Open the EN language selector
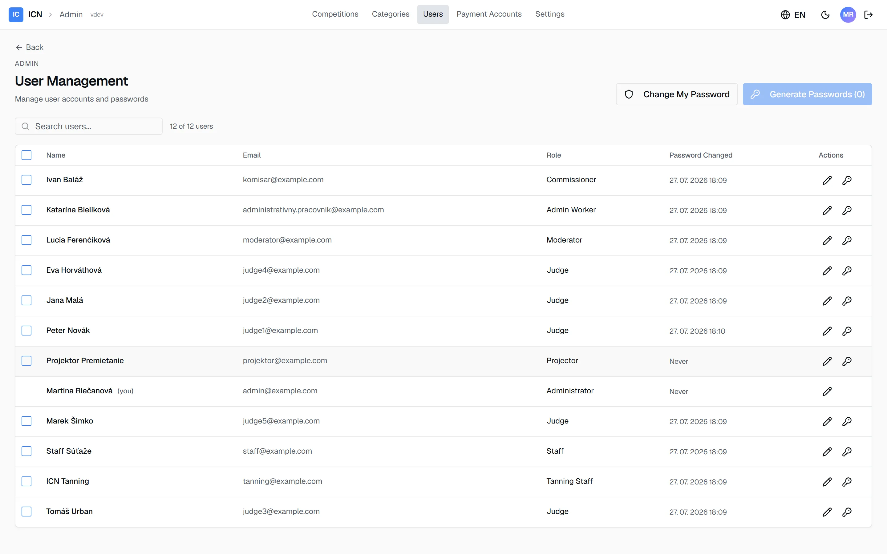The height and width of the screenshot is (554, 887). (793, 15)
